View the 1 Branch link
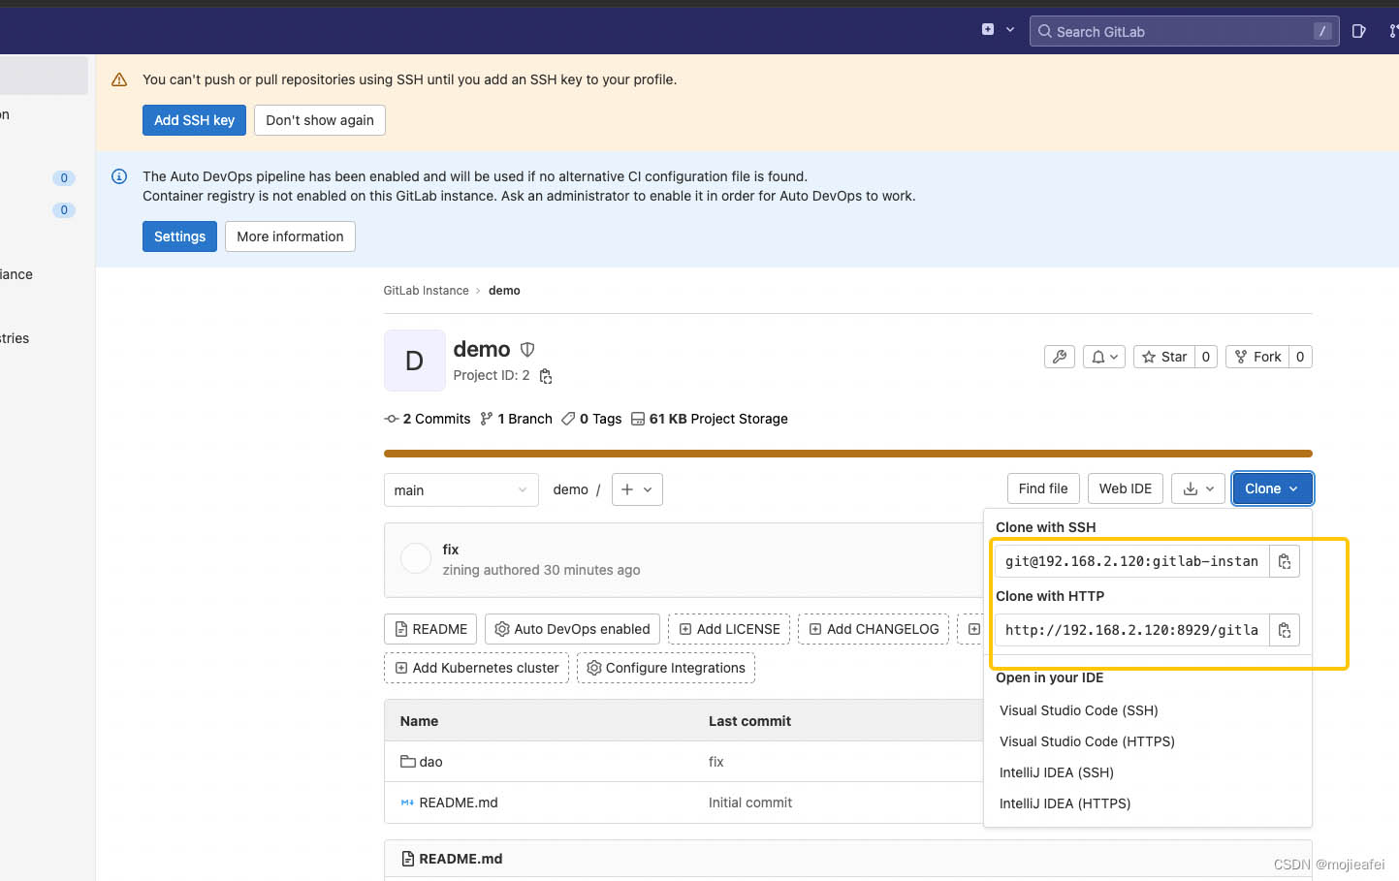The image size is (1399, 881). coord(516,419)
